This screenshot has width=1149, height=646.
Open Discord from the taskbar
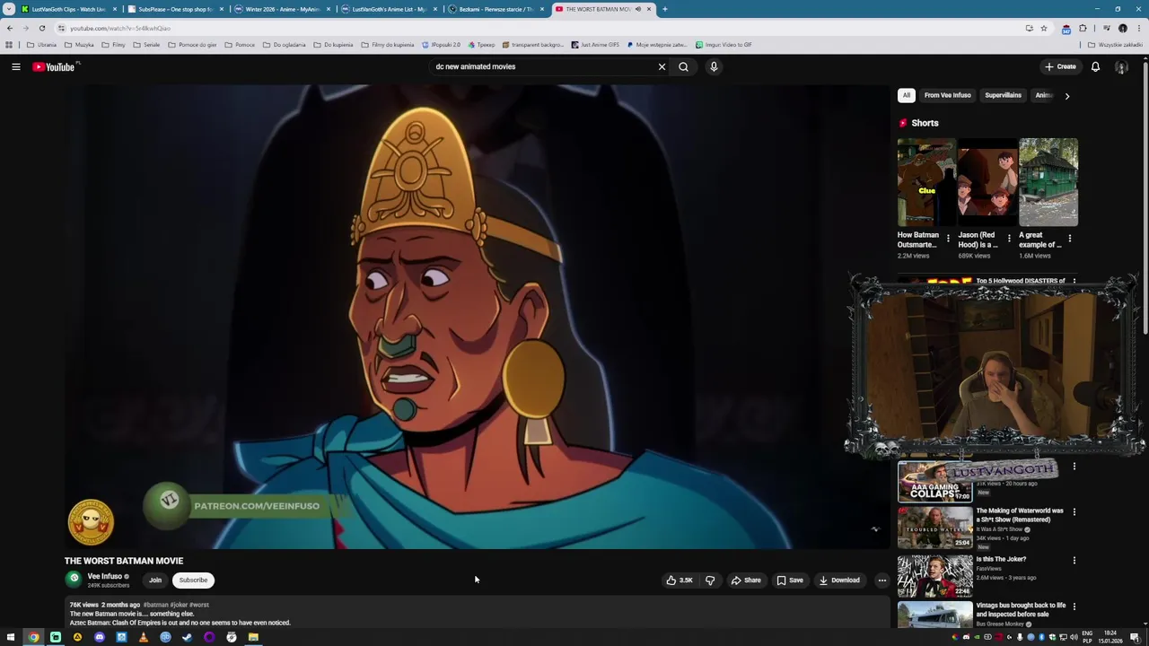(99, 637)
